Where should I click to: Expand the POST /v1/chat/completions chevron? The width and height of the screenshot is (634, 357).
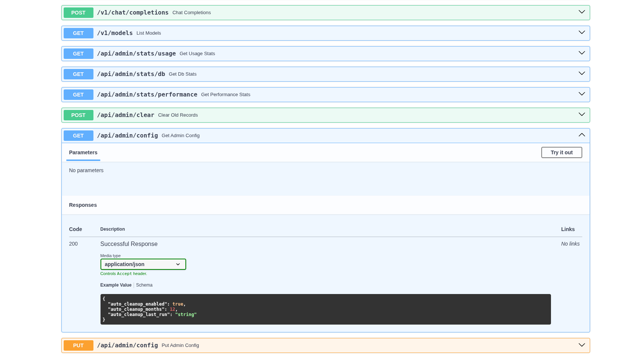(582, 12)
